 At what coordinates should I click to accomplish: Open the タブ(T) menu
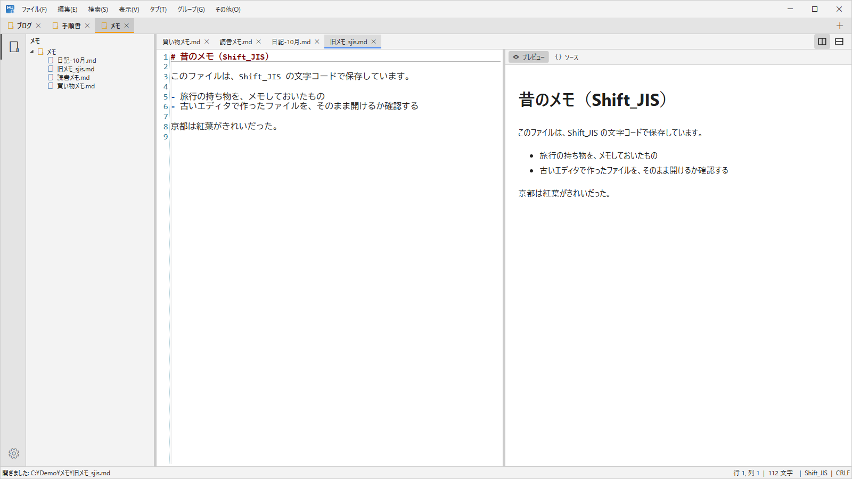(158, 10)
